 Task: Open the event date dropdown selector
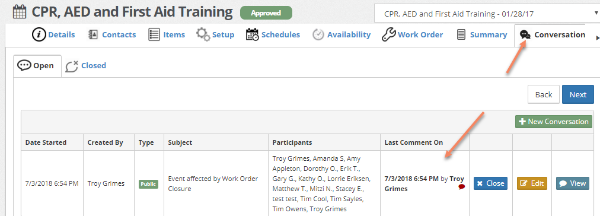(x=487, y=14)
